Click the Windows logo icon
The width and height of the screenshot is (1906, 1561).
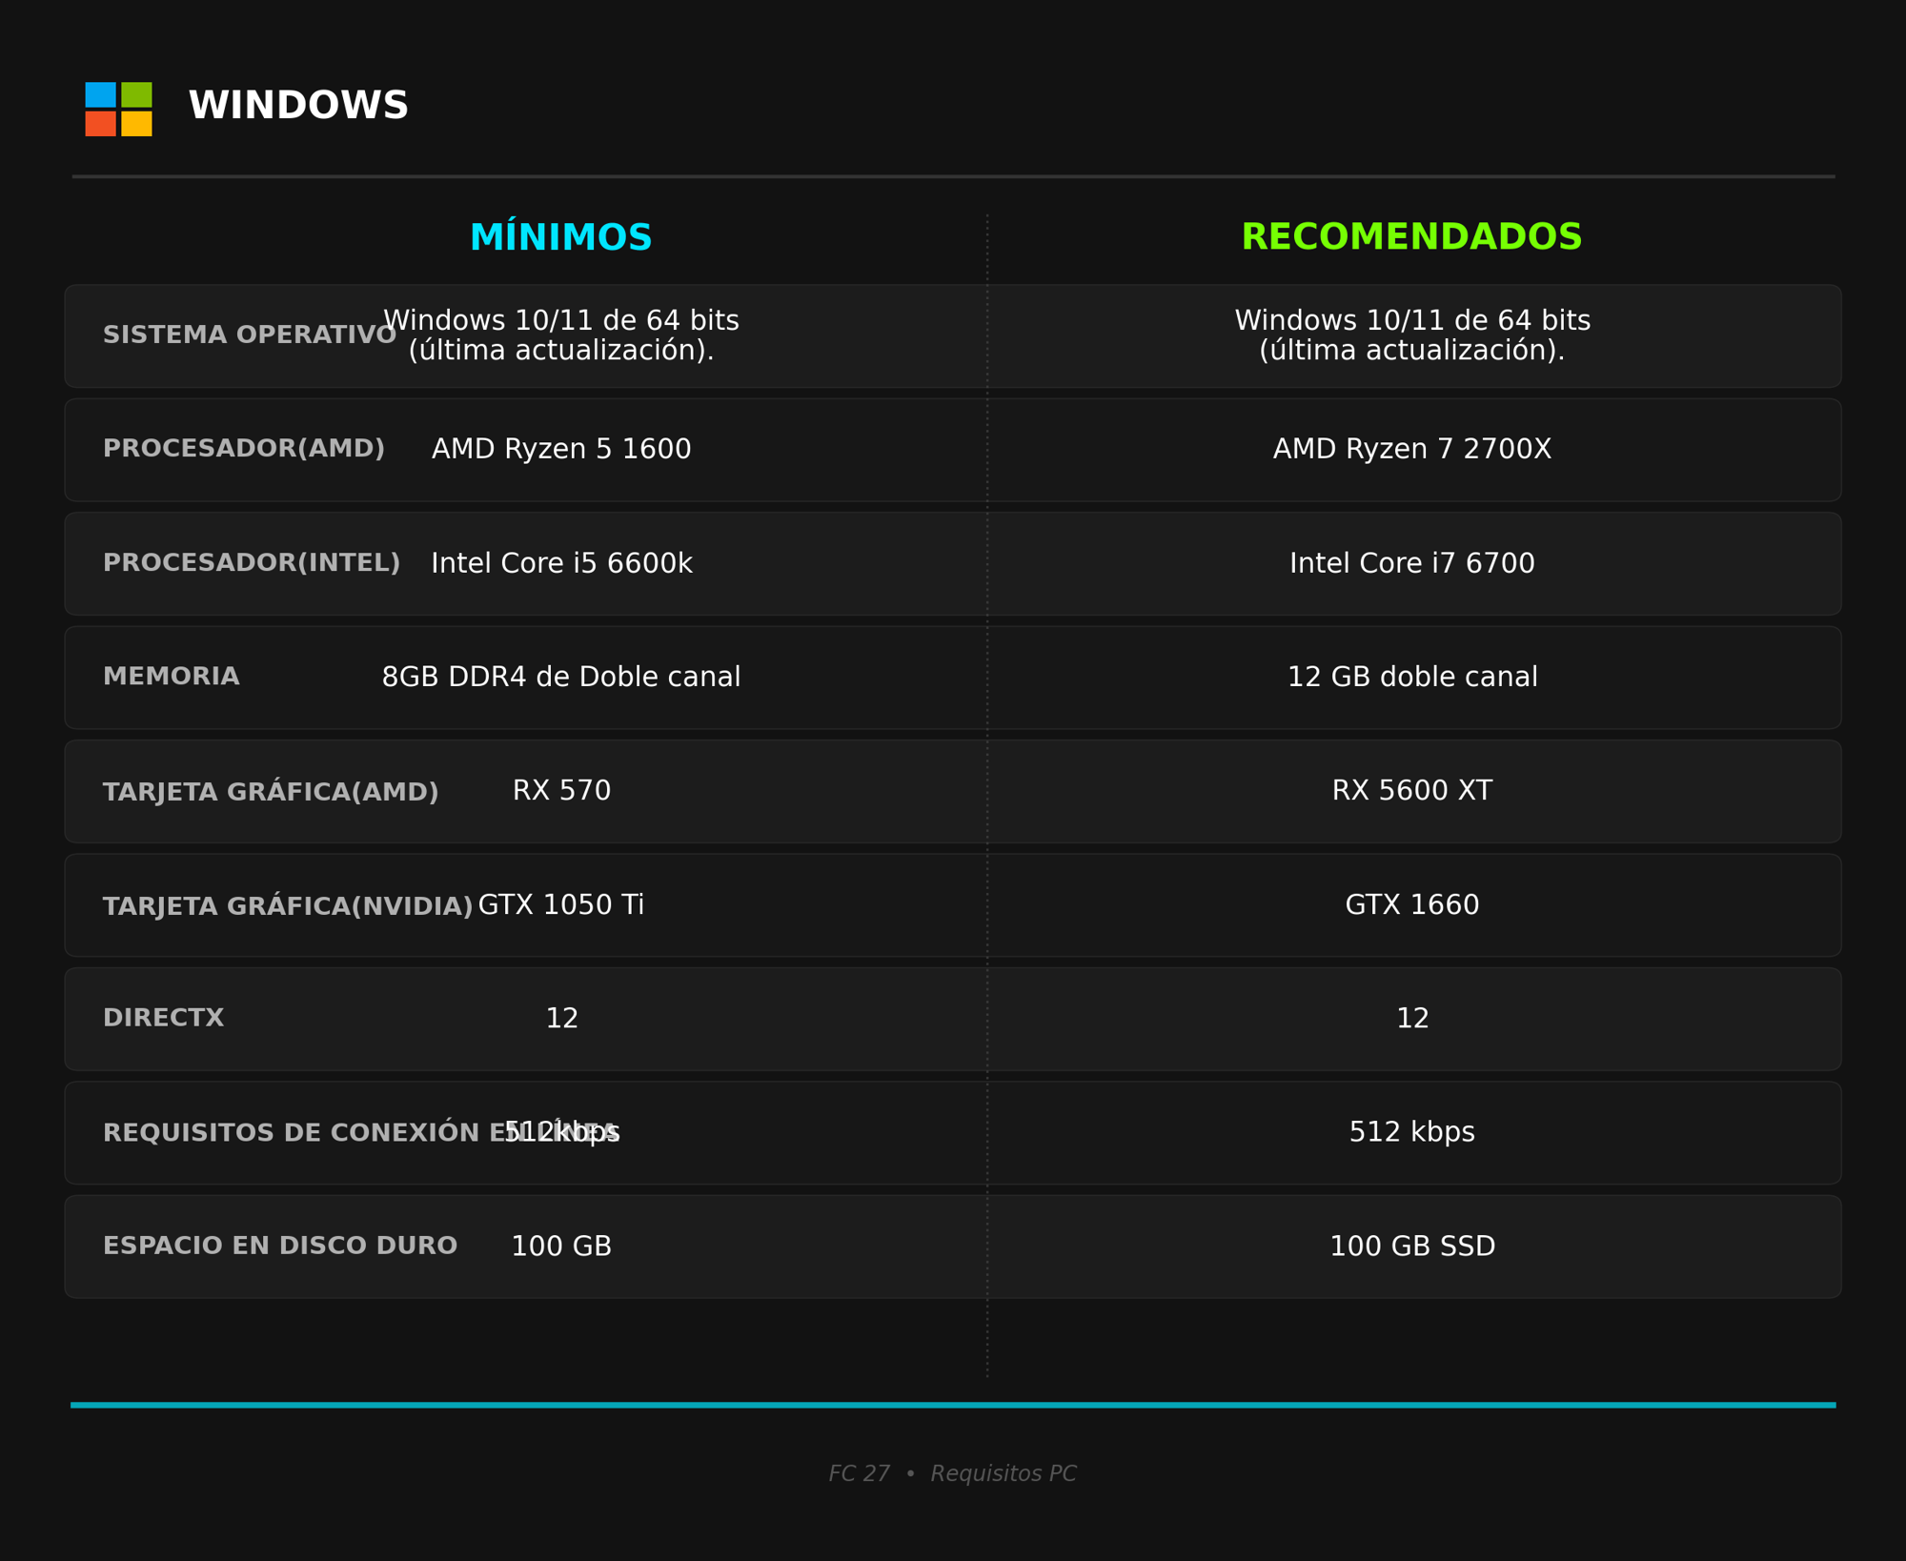pyautogui.click(x=118, y=109)
